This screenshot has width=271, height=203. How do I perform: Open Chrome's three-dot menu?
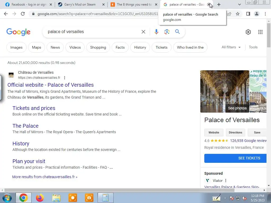click(x=265, y=14)
